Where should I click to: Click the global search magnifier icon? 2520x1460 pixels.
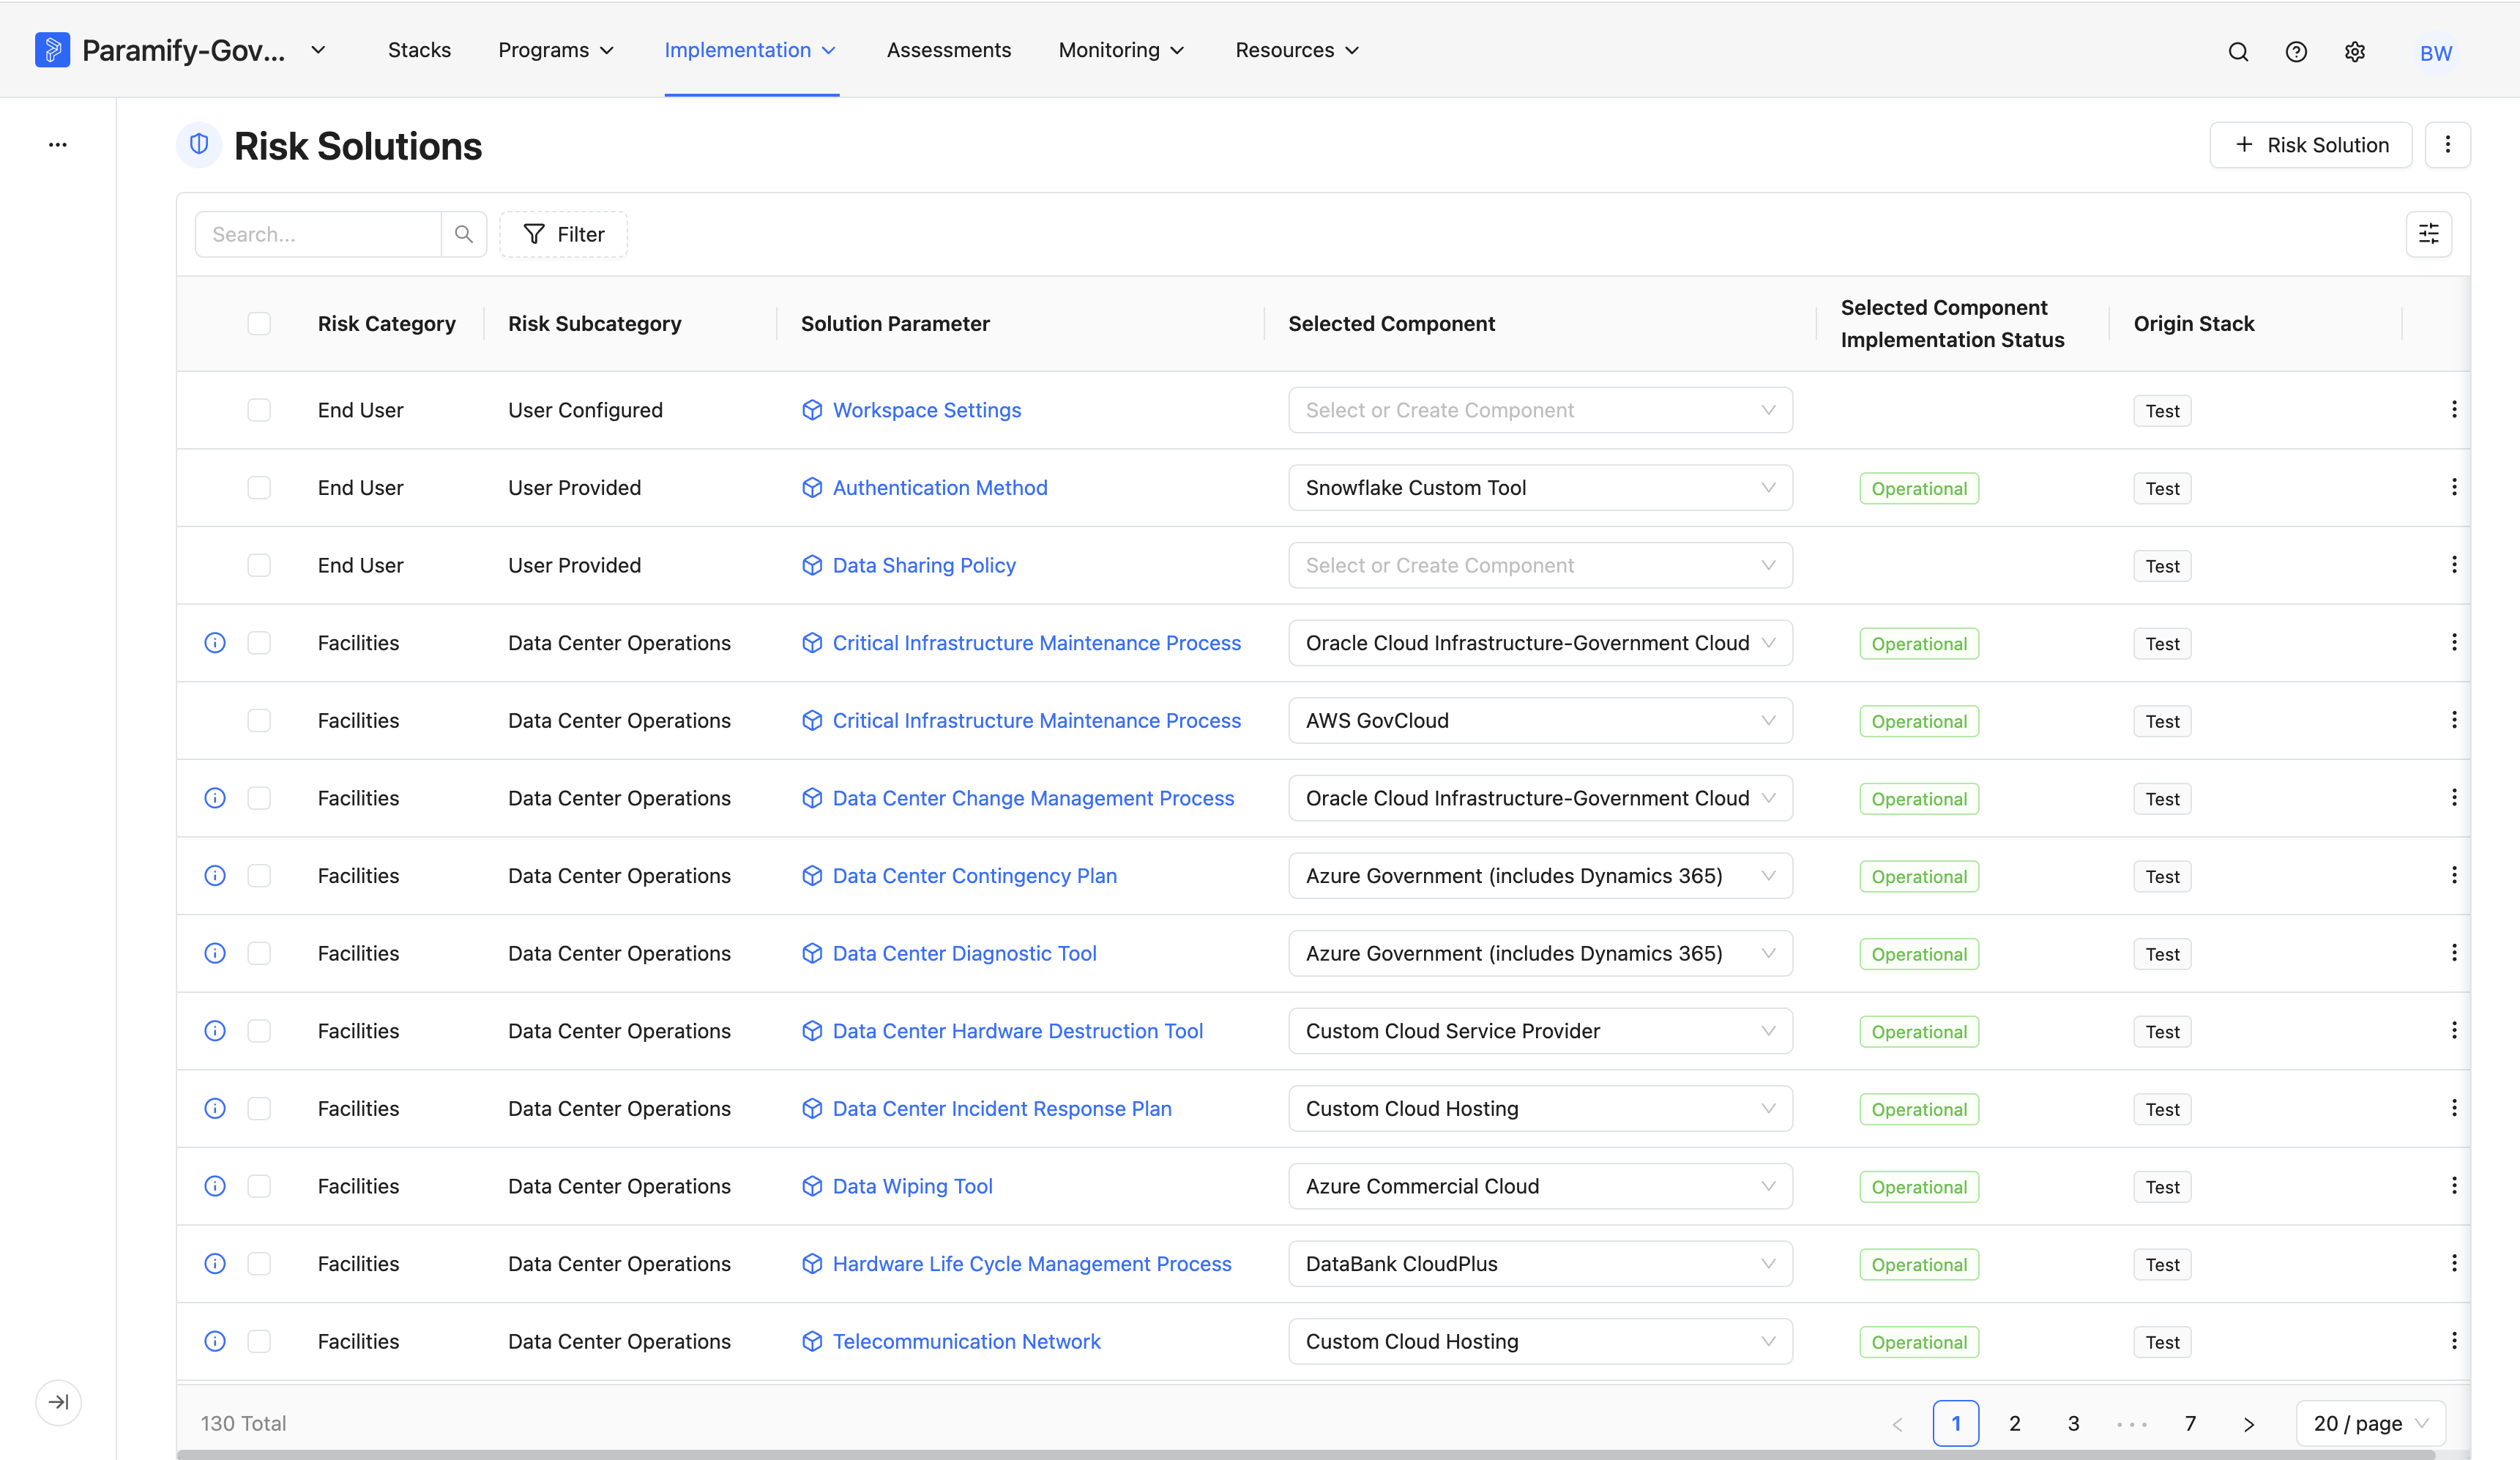click(2238, 52)
